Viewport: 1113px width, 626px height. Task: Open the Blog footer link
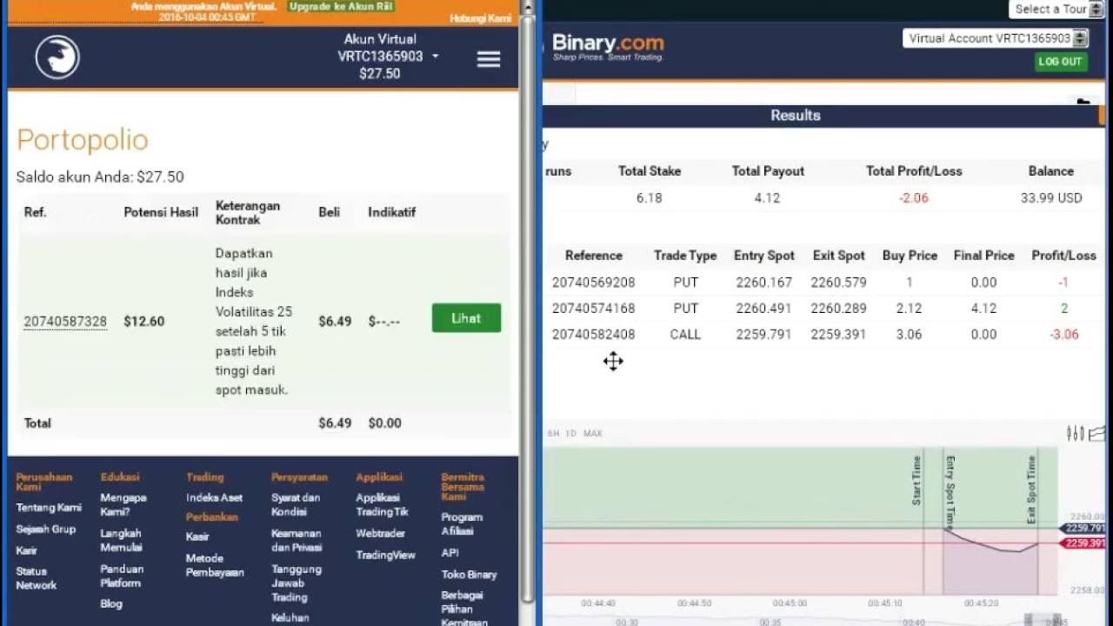pyautogui.click(x=111, y=603)
